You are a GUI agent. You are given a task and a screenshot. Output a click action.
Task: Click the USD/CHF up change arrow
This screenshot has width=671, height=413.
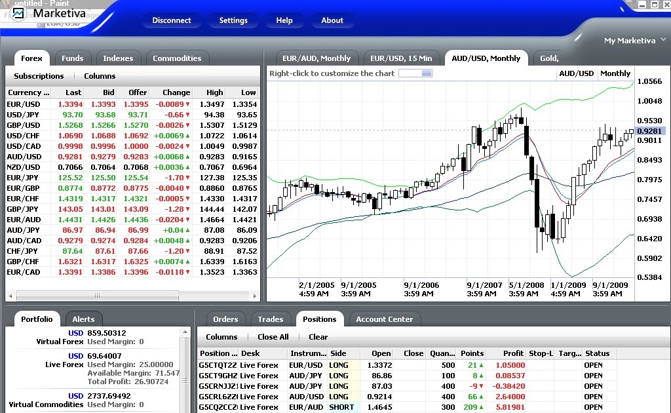click(x=187, y=136)
